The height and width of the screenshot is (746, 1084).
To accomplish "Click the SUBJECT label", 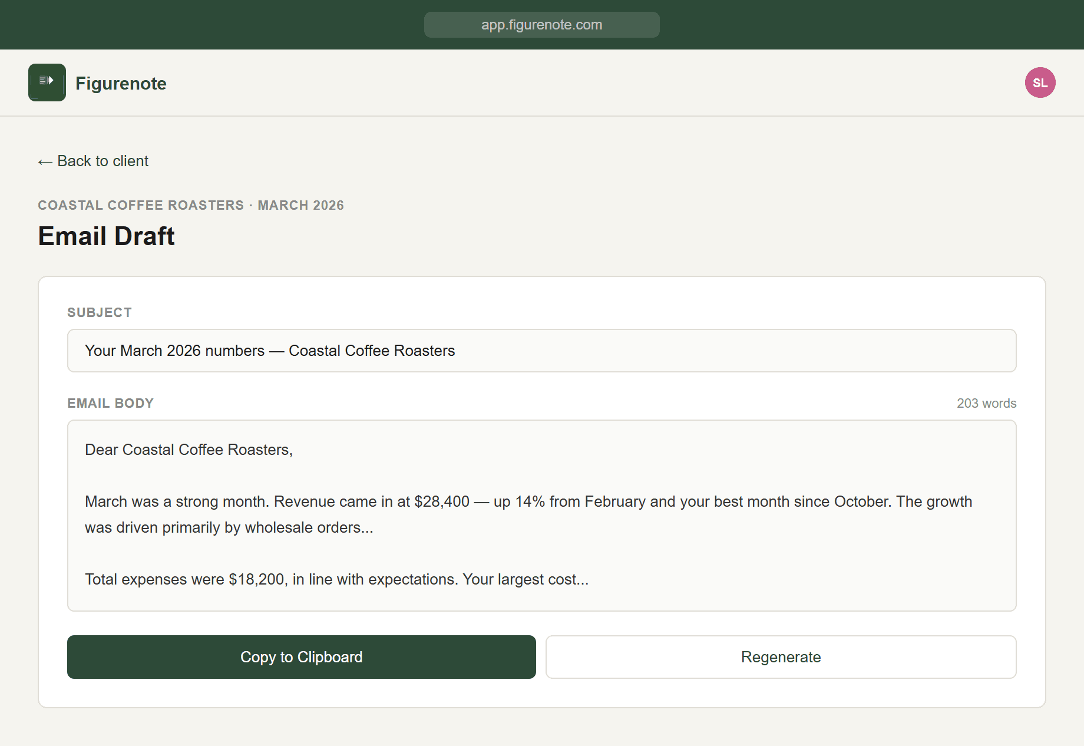I will tap(100, 312).
